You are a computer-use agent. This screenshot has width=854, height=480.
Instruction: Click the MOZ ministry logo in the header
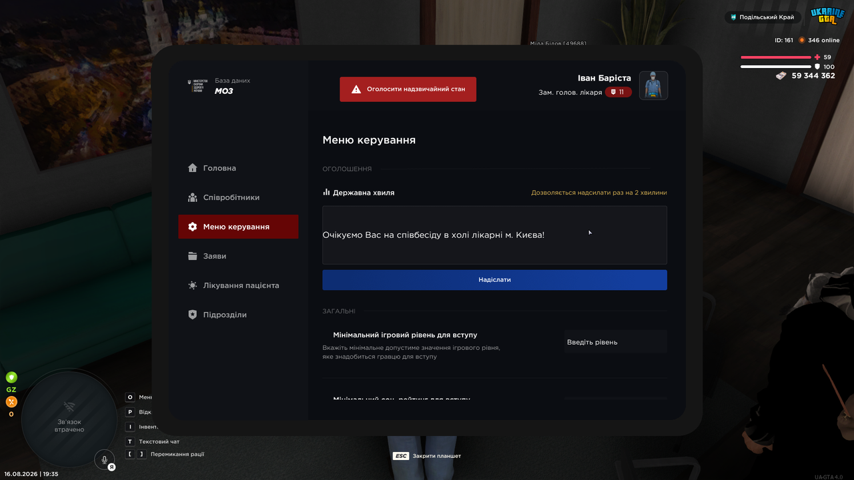(x=198, y=85)
